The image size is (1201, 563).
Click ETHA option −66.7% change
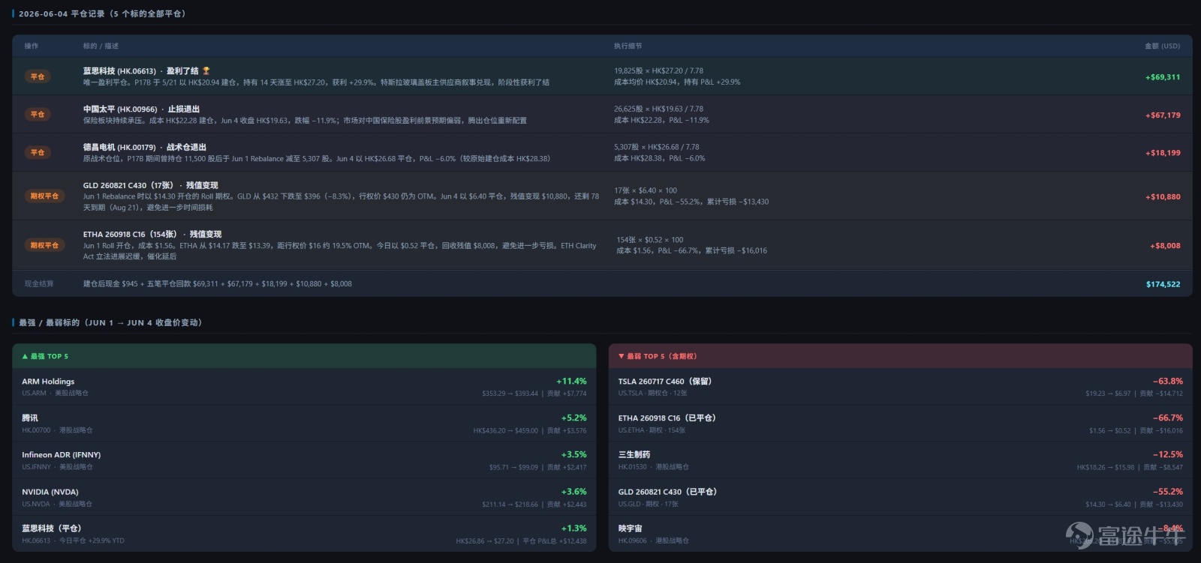tap(1168, 418)
